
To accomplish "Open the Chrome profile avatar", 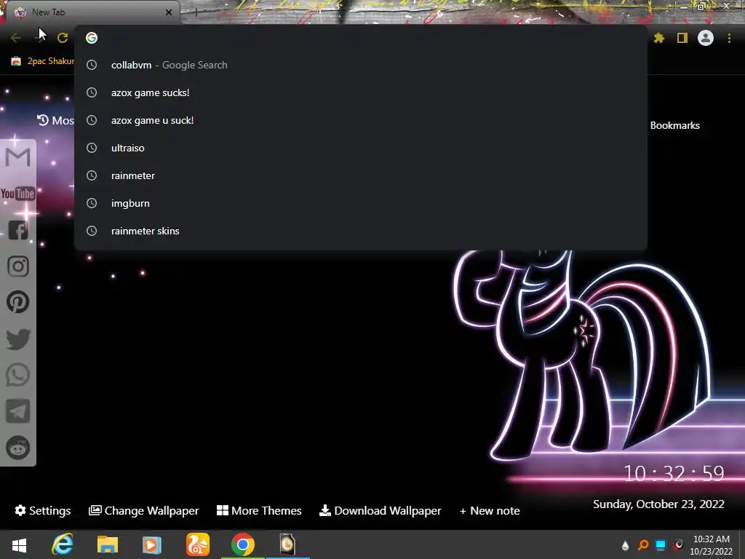I will (x=706, y=38).
